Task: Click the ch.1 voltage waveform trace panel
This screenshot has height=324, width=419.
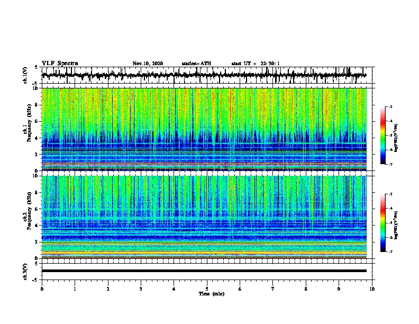Action: coord(208,75)
